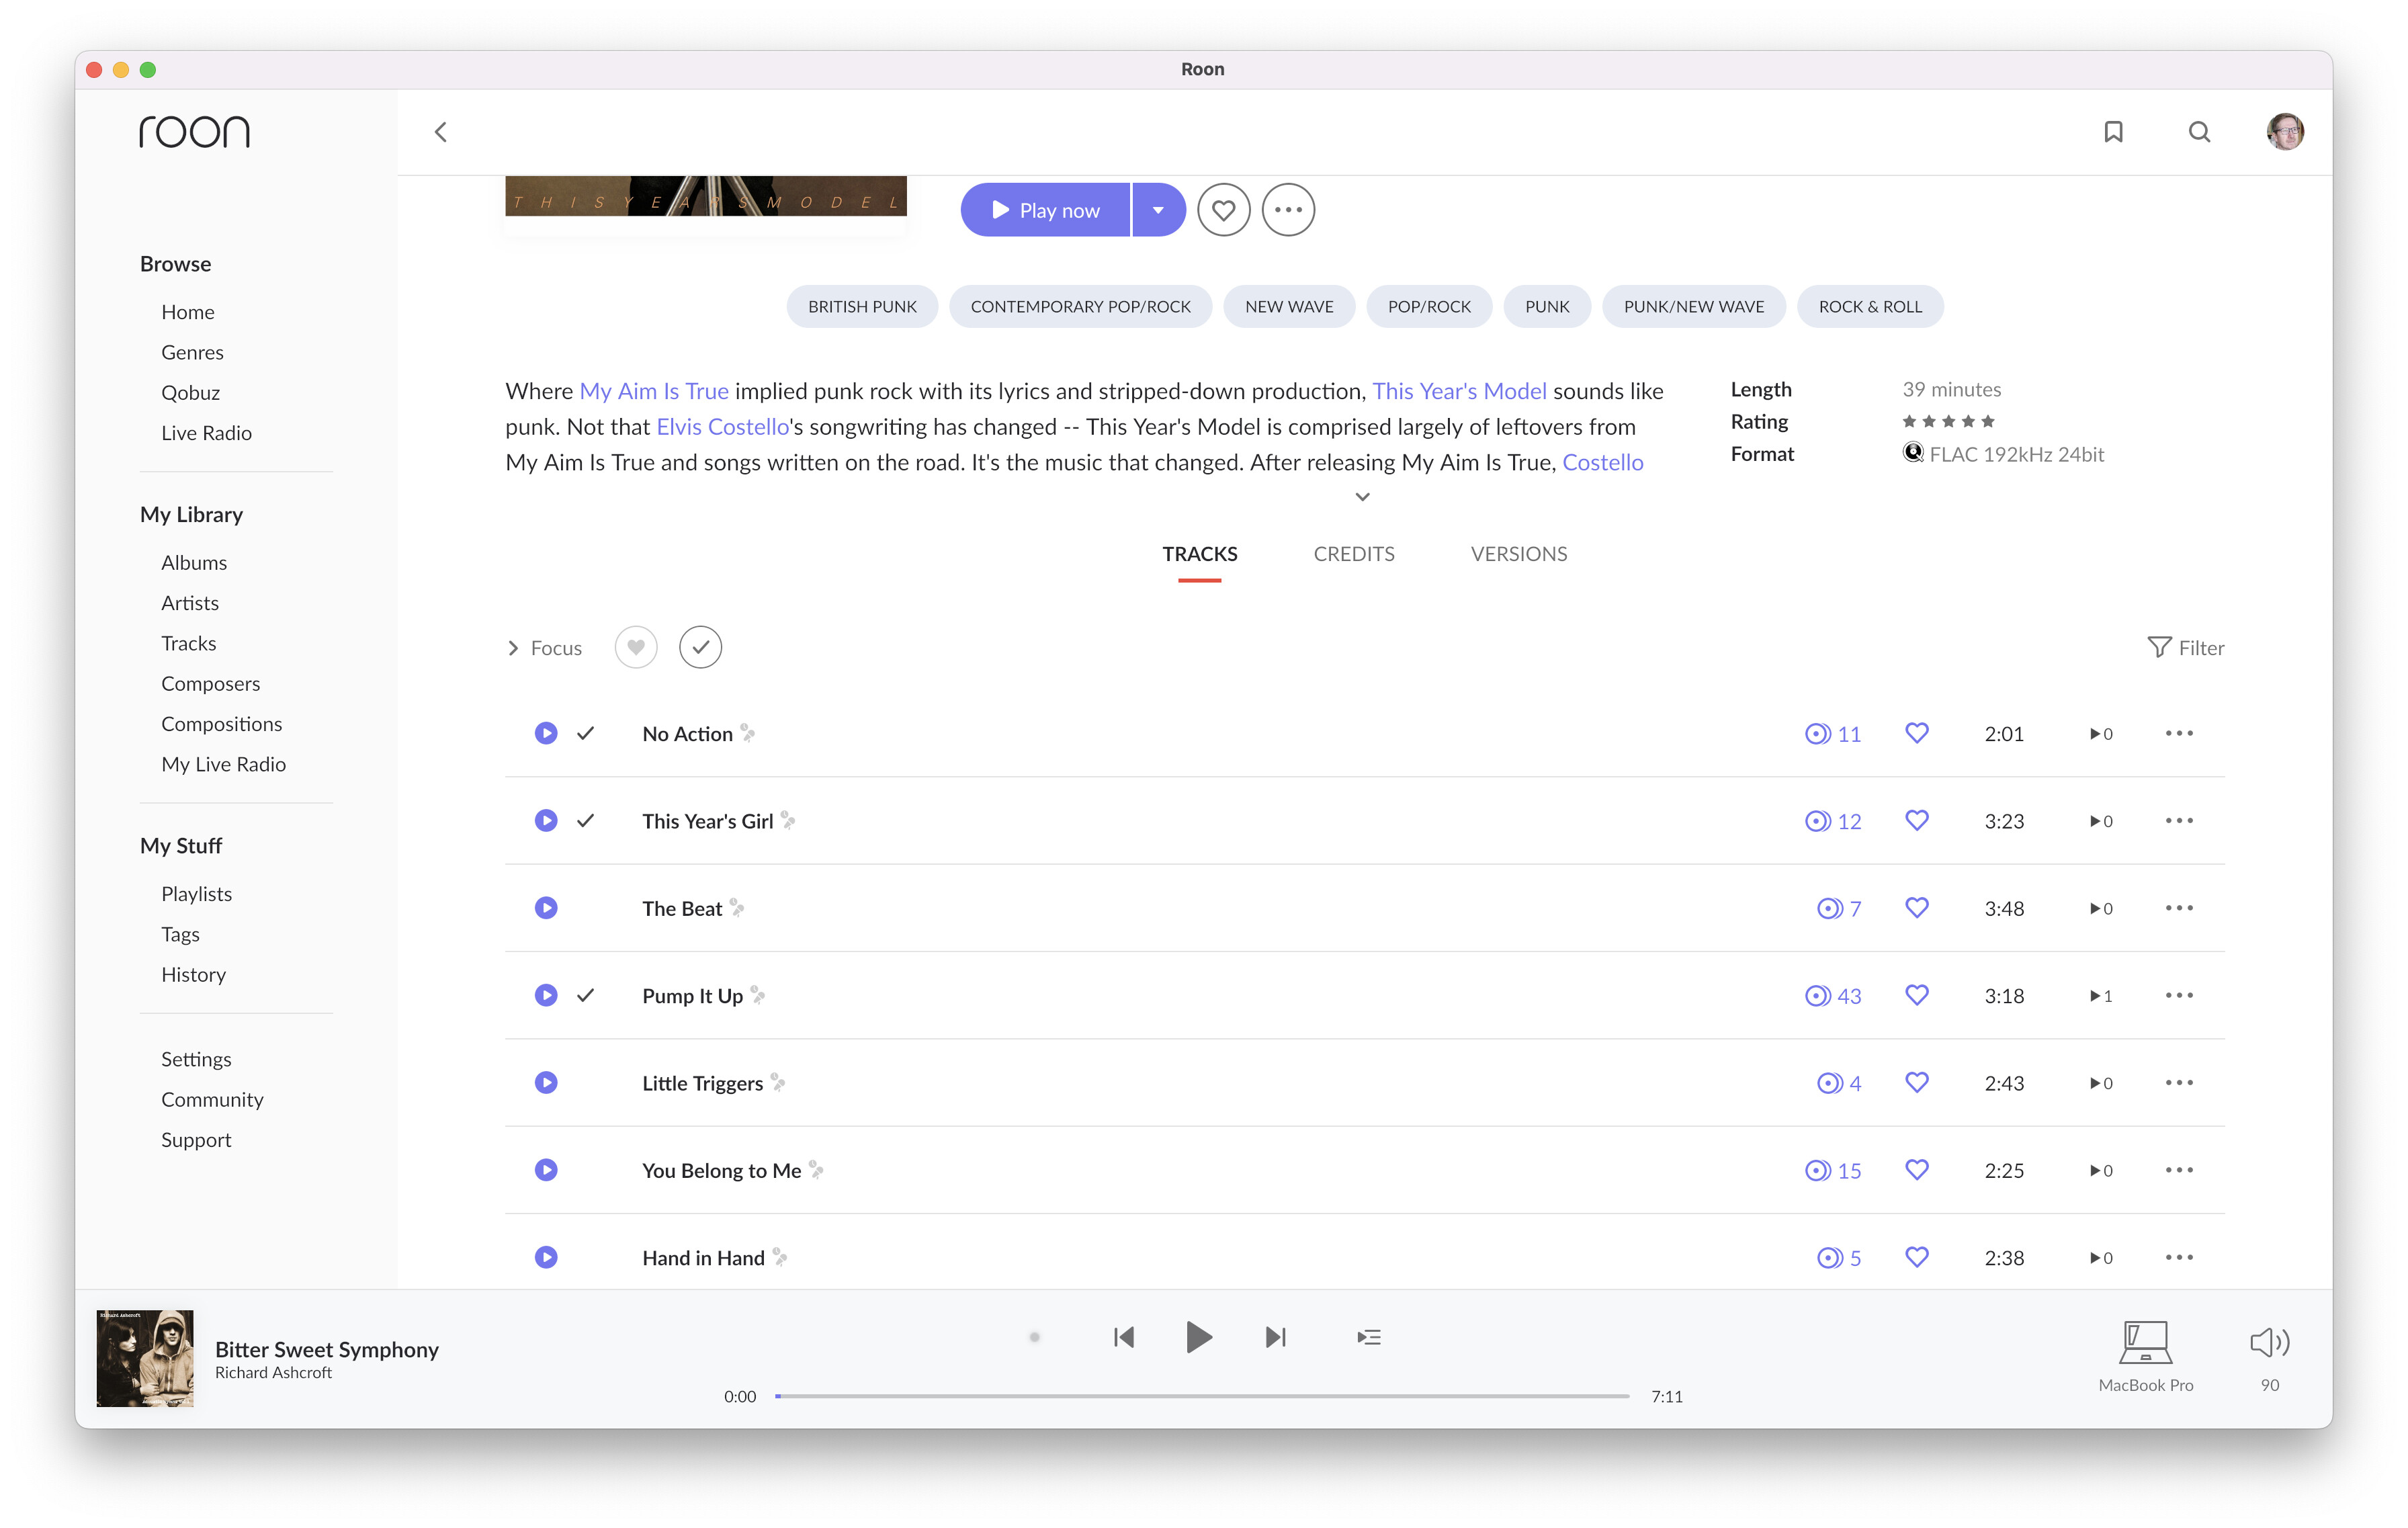
Task: Switch to the TRACKS tab
Action: (x=1200, y=554)
